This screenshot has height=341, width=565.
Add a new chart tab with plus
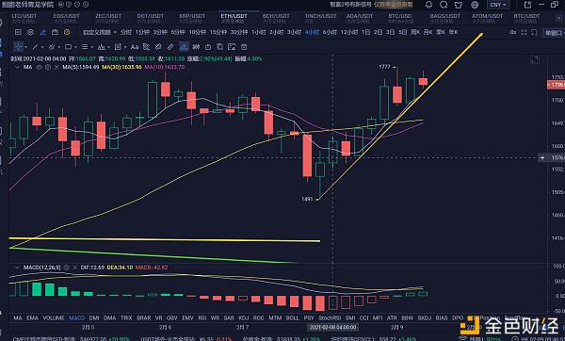point(559,18)
